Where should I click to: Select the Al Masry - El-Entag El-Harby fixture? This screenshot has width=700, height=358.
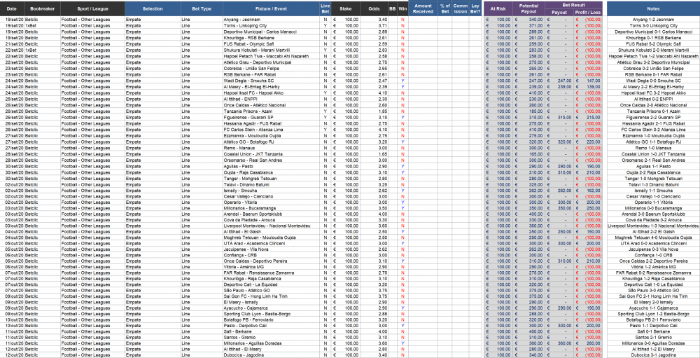[x=272, y=87]
